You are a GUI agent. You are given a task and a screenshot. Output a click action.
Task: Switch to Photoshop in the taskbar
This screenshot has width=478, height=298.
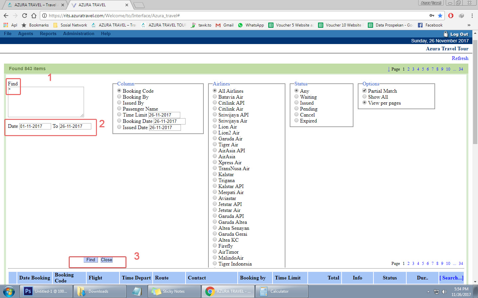[x=46, y=291]
